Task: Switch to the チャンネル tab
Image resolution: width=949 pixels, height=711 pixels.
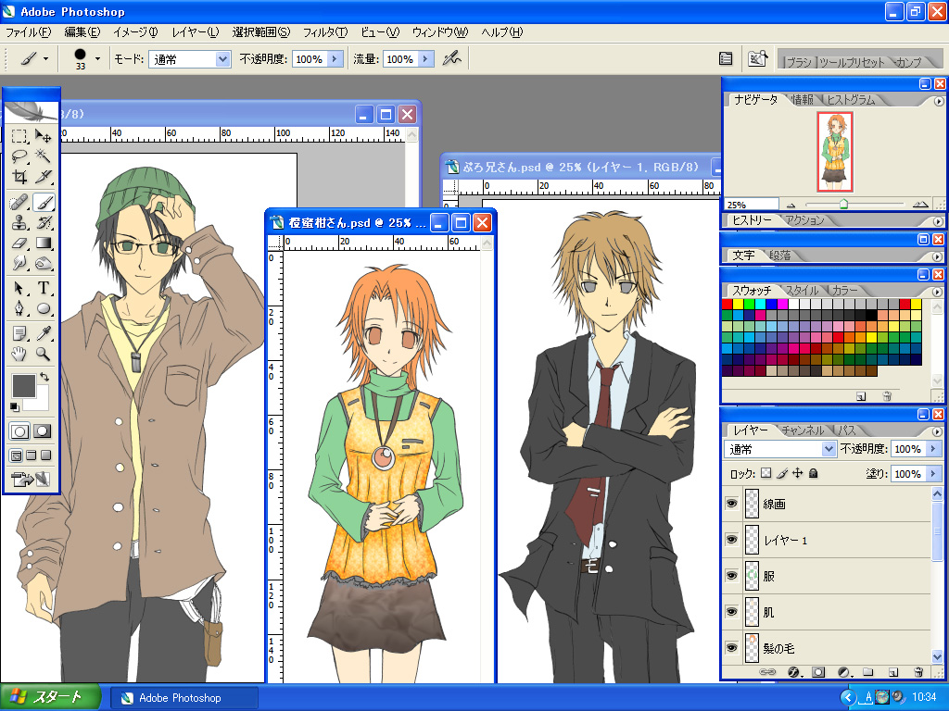Action: [803, 430]
